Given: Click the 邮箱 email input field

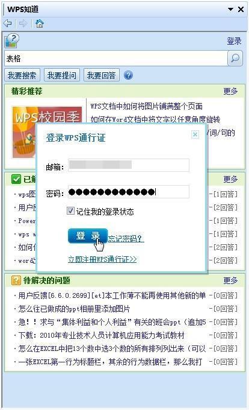Looking at the screenshot, I should tap(129, 165).
